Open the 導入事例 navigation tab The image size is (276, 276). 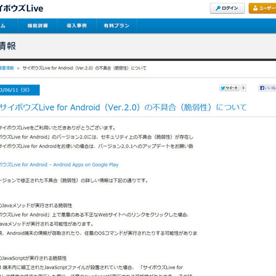[x=76, y=26]
